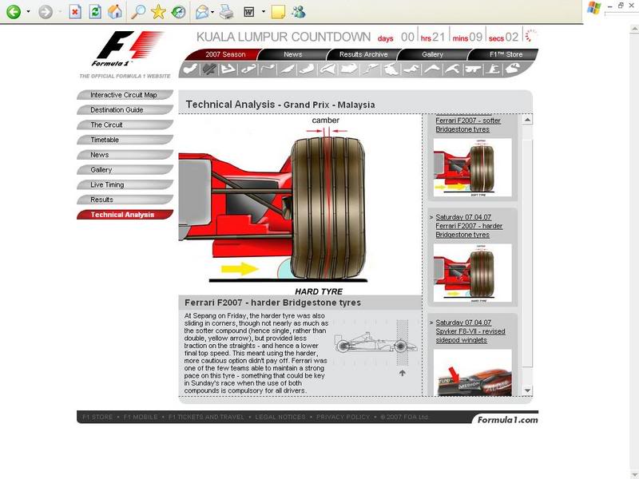Click the Stop loading icon
This screenshot has width=639, height=479.
tap(74, 12)
